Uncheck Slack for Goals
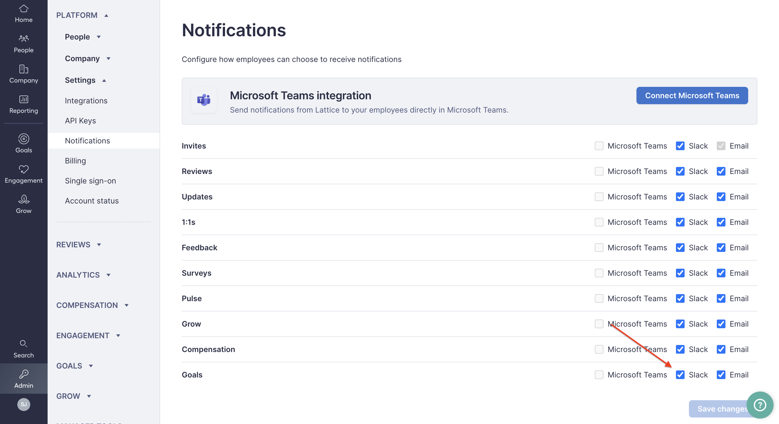779x424 pixels. click(x=680, y=375)
